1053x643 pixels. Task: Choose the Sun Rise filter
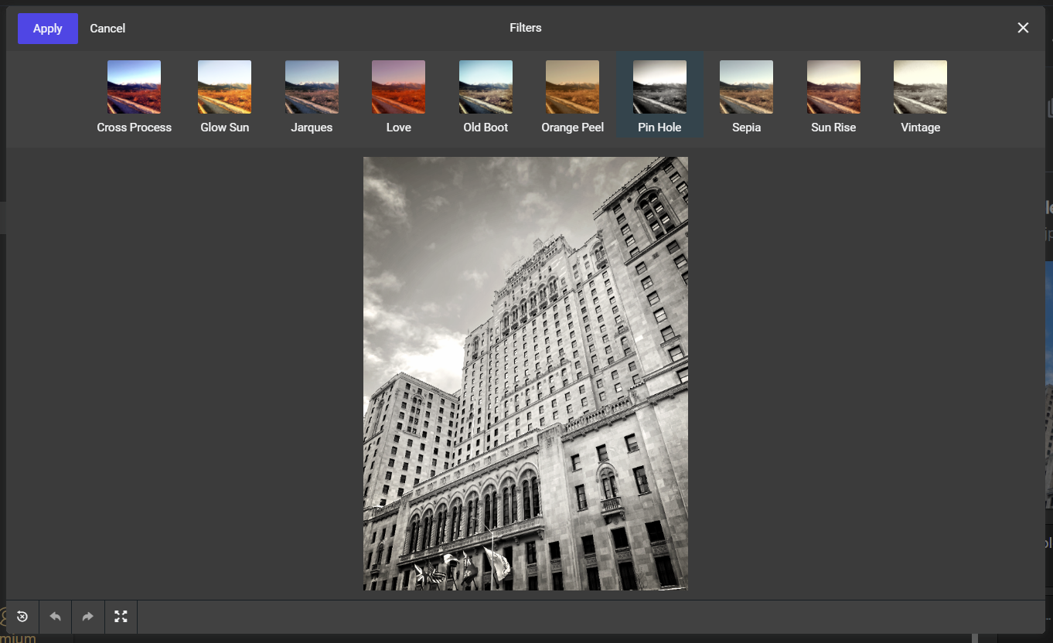[x=833, y=97]
